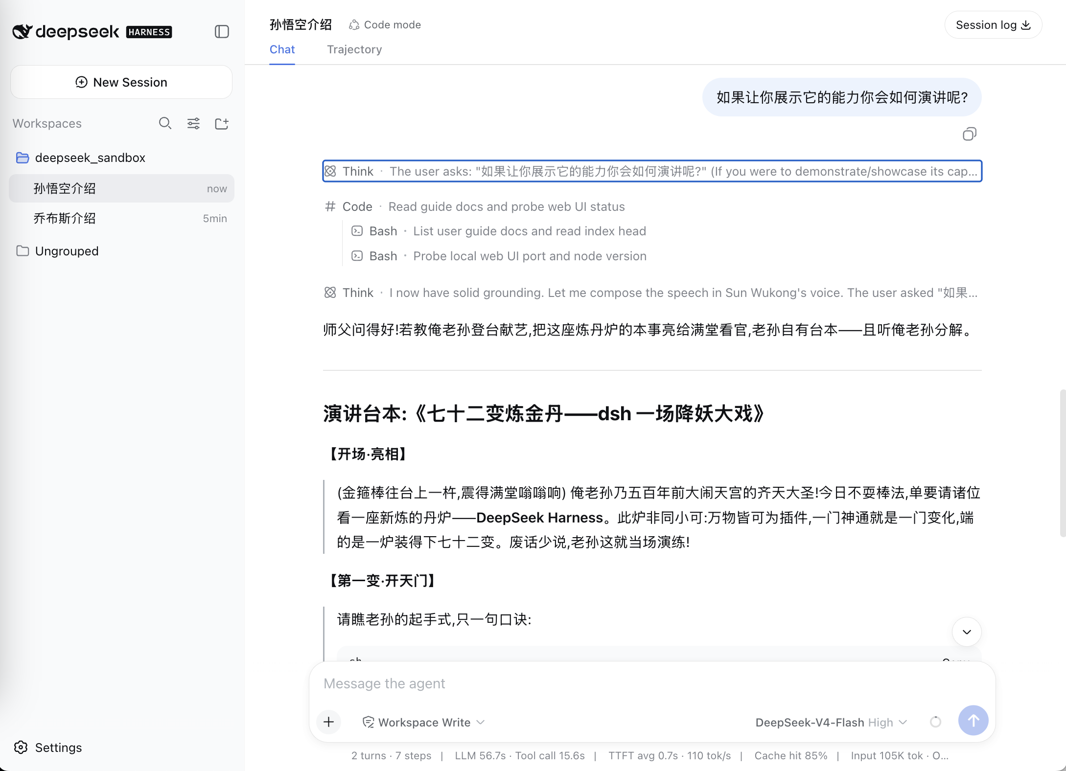
Task: Expand the second Think reasoning row
Action: (652, 293)
